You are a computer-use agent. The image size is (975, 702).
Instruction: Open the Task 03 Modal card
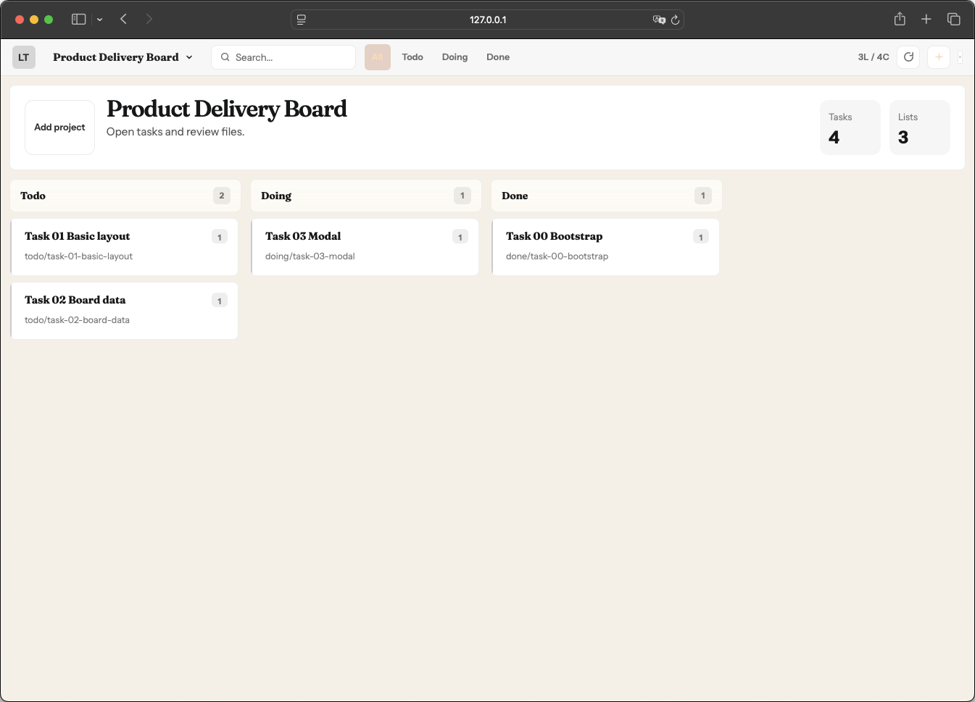pyautogui.click(x=364, y=246)
